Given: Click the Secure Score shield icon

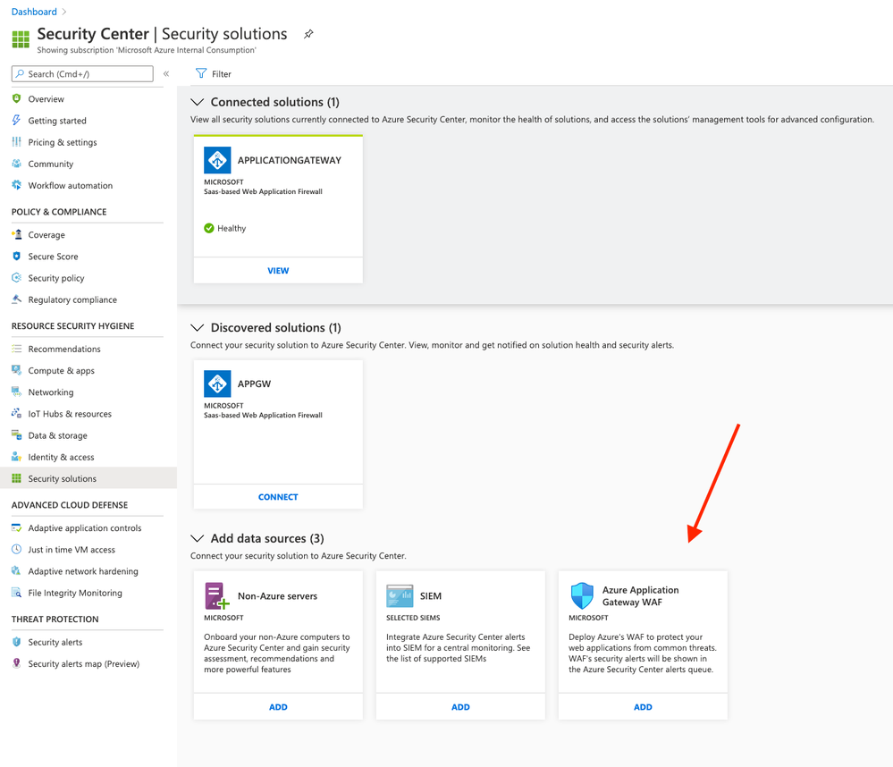Looking at the screenshot, I should click(16, 257).
